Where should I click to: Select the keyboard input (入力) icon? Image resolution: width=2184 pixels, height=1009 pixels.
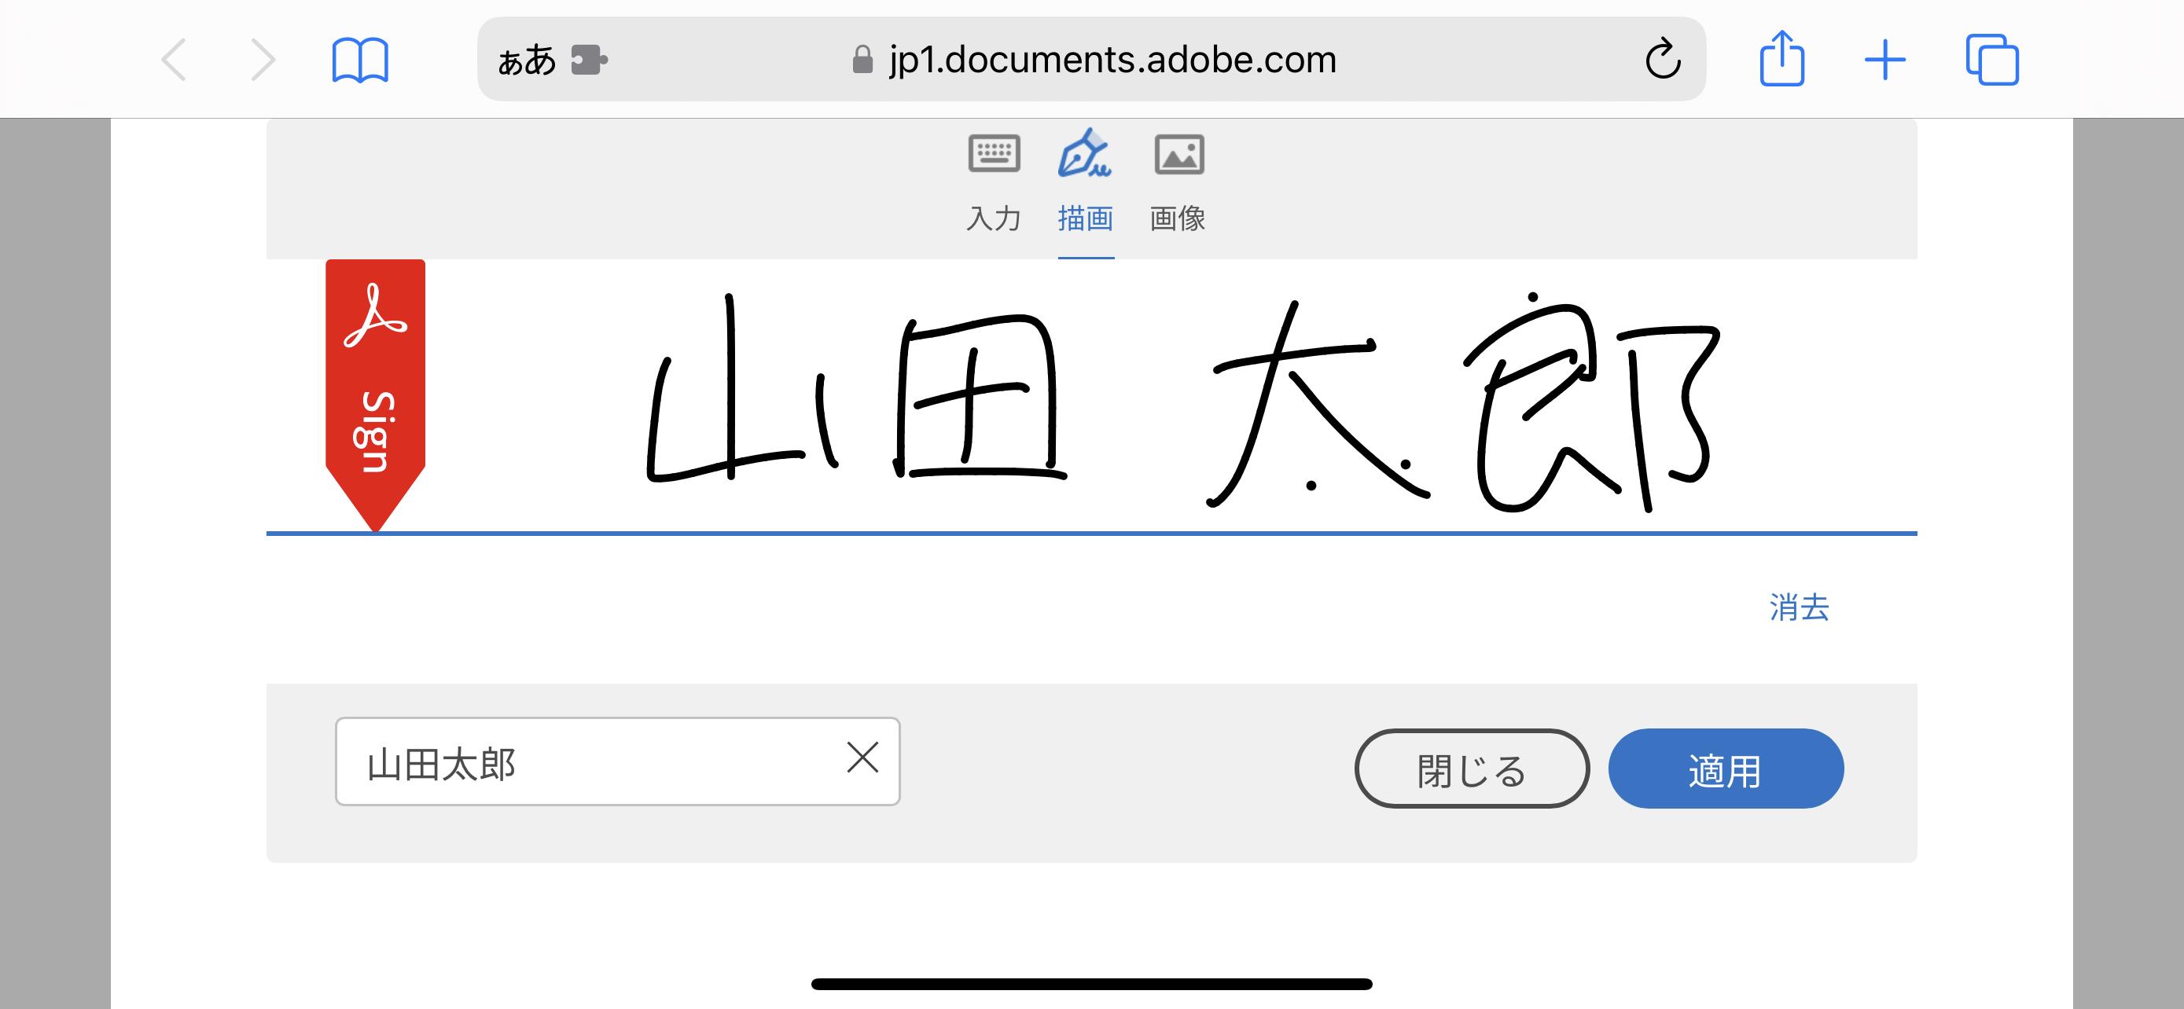[x=994, y=154]
